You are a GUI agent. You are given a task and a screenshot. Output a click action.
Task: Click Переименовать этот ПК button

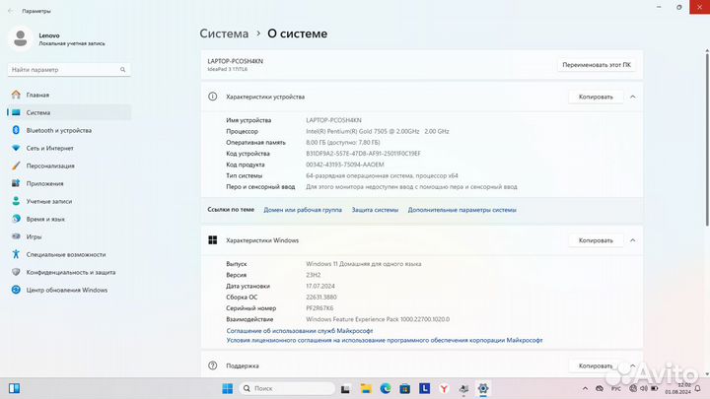[597, 65]
